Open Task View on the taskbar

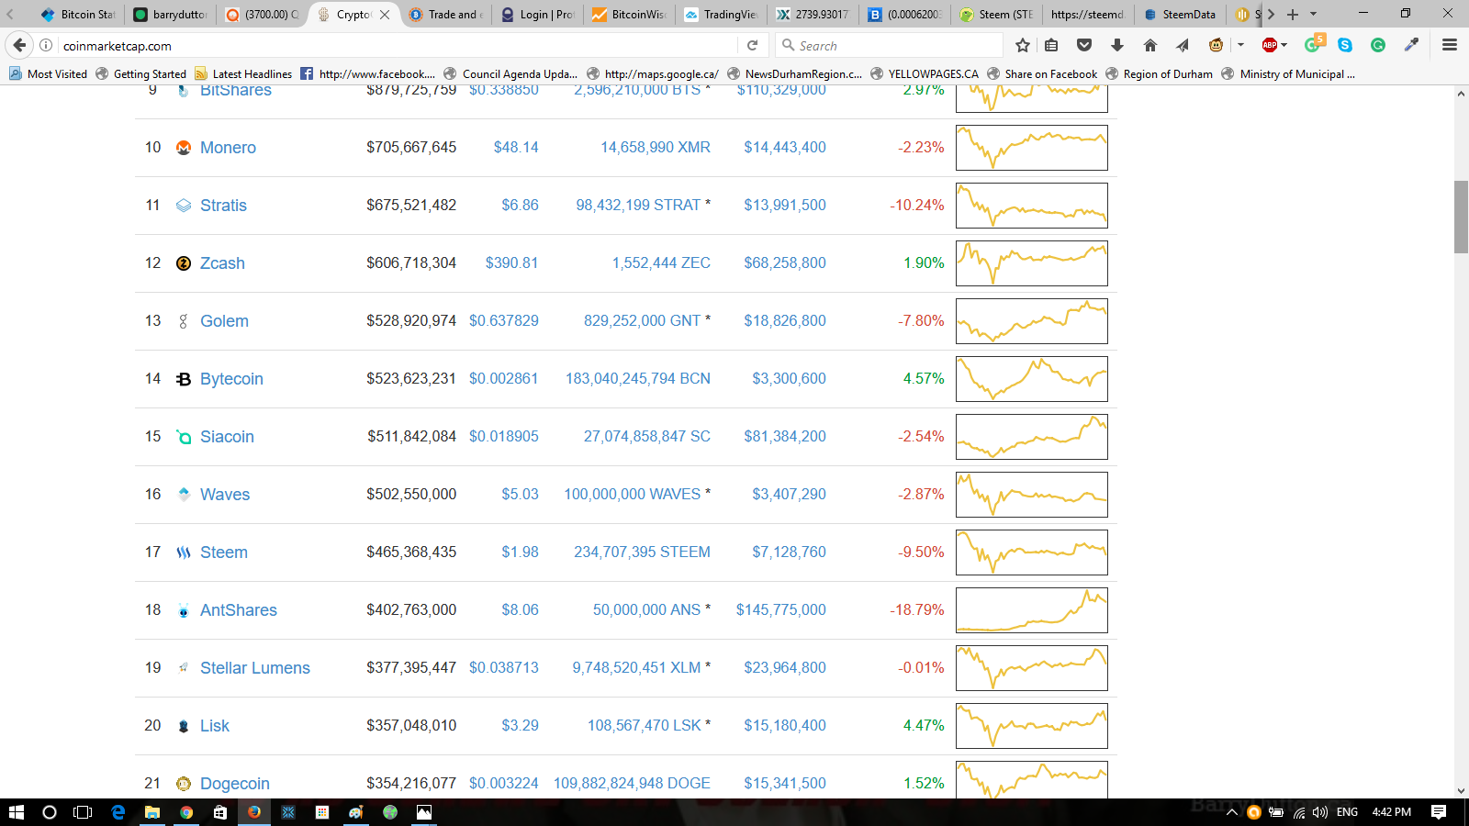pos(83,812)
